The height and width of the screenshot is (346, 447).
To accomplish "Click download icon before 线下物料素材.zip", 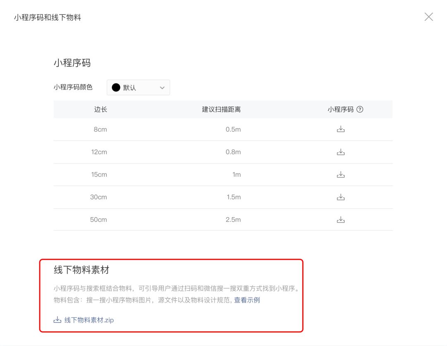I will point(57,320).
